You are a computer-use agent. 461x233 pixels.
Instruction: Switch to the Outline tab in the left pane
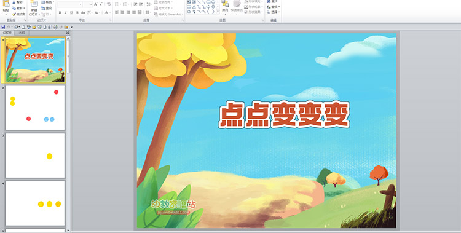tap(22, 33)
